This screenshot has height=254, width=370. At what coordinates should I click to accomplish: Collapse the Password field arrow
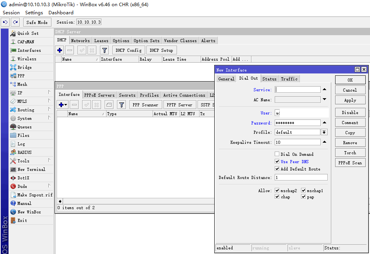[324, 123]
